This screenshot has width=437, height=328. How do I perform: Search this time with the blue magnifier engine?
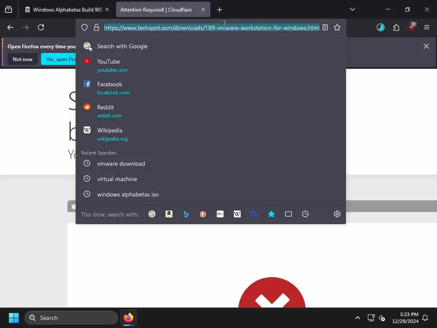[254, 214]
